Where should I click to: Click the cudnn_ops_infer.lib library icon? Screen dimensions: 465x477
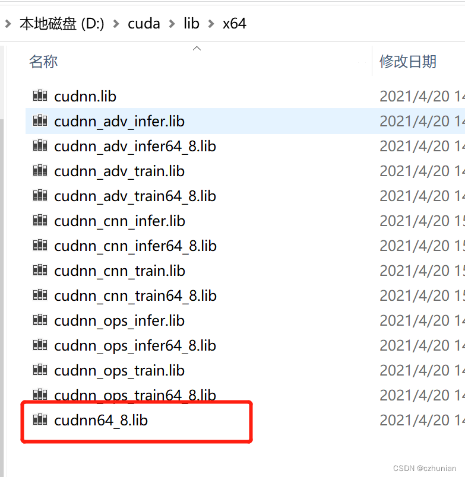[40, 320]
